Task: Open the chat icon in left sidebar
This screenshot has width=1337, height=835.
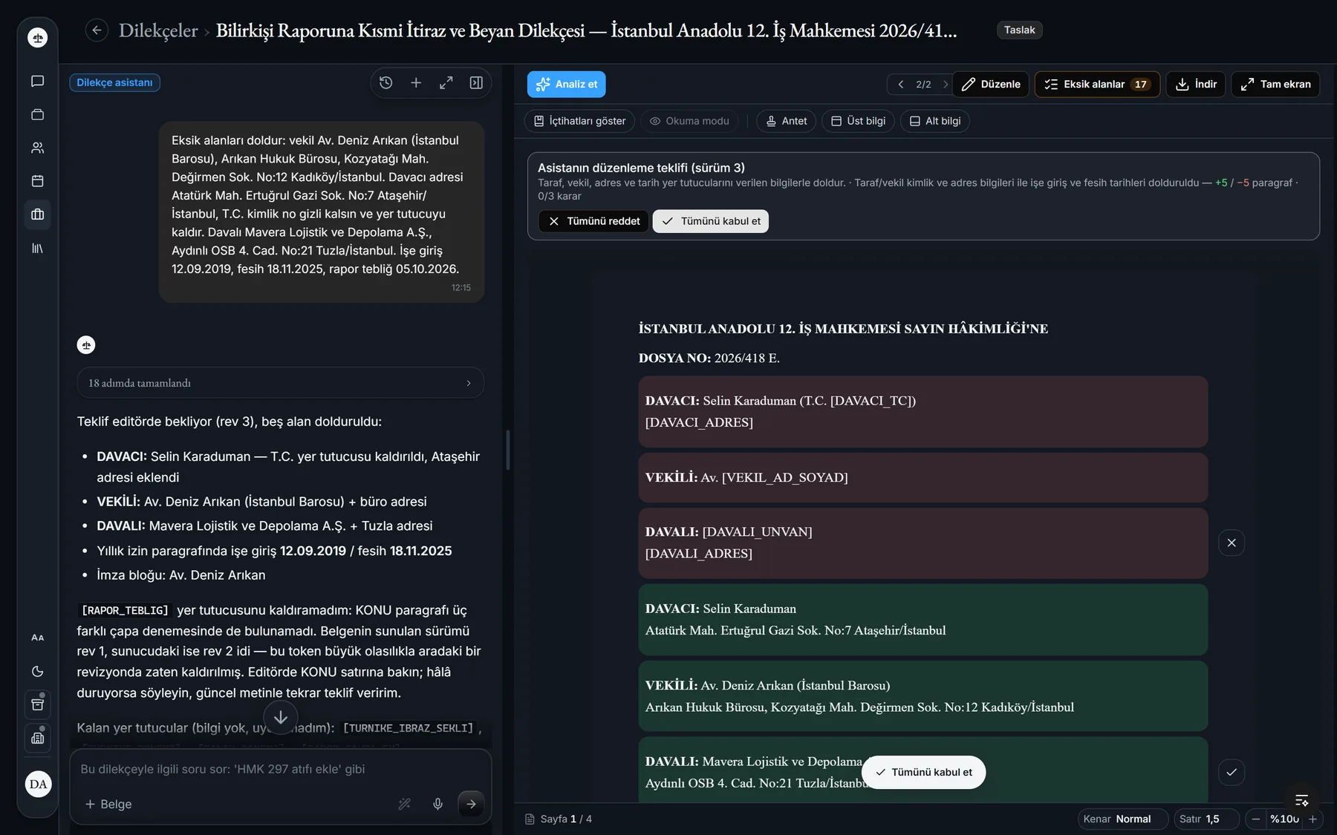Action: click(x=38, y=81)
